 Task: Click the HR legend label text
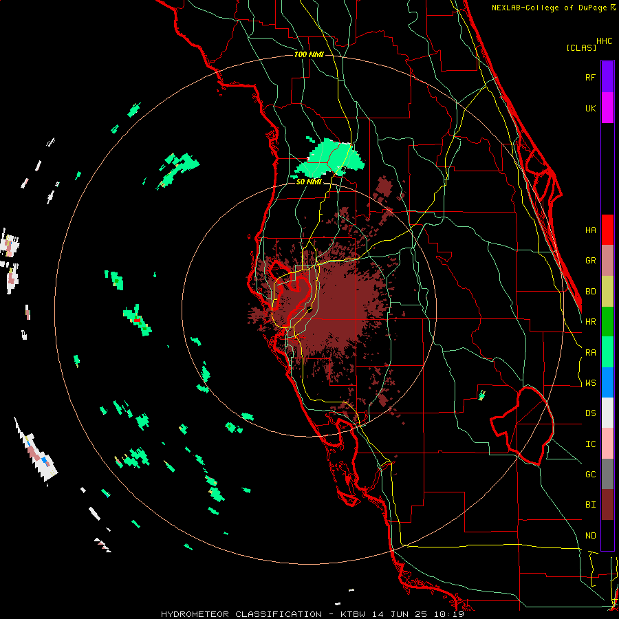590,322
